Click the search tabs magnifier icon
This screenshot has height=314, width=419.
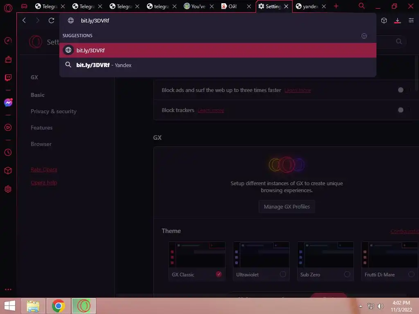362,6
